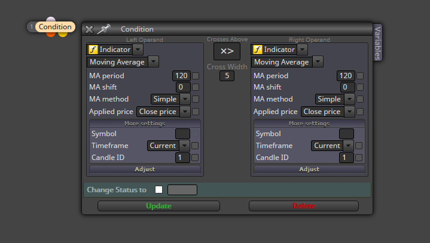
Task: Click the Condition node block
Action: (x=55, y=27)
